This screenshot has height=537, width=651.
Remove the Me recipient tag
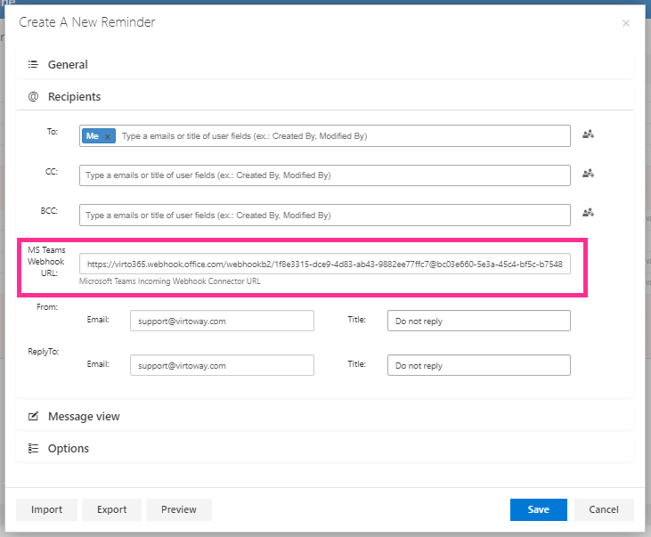[108, 136]
